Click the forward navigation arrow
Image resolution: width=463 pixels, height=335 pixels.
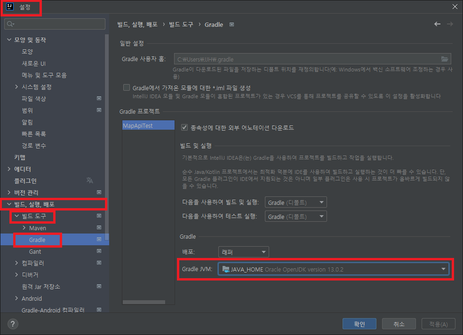(x=450, y=24)
